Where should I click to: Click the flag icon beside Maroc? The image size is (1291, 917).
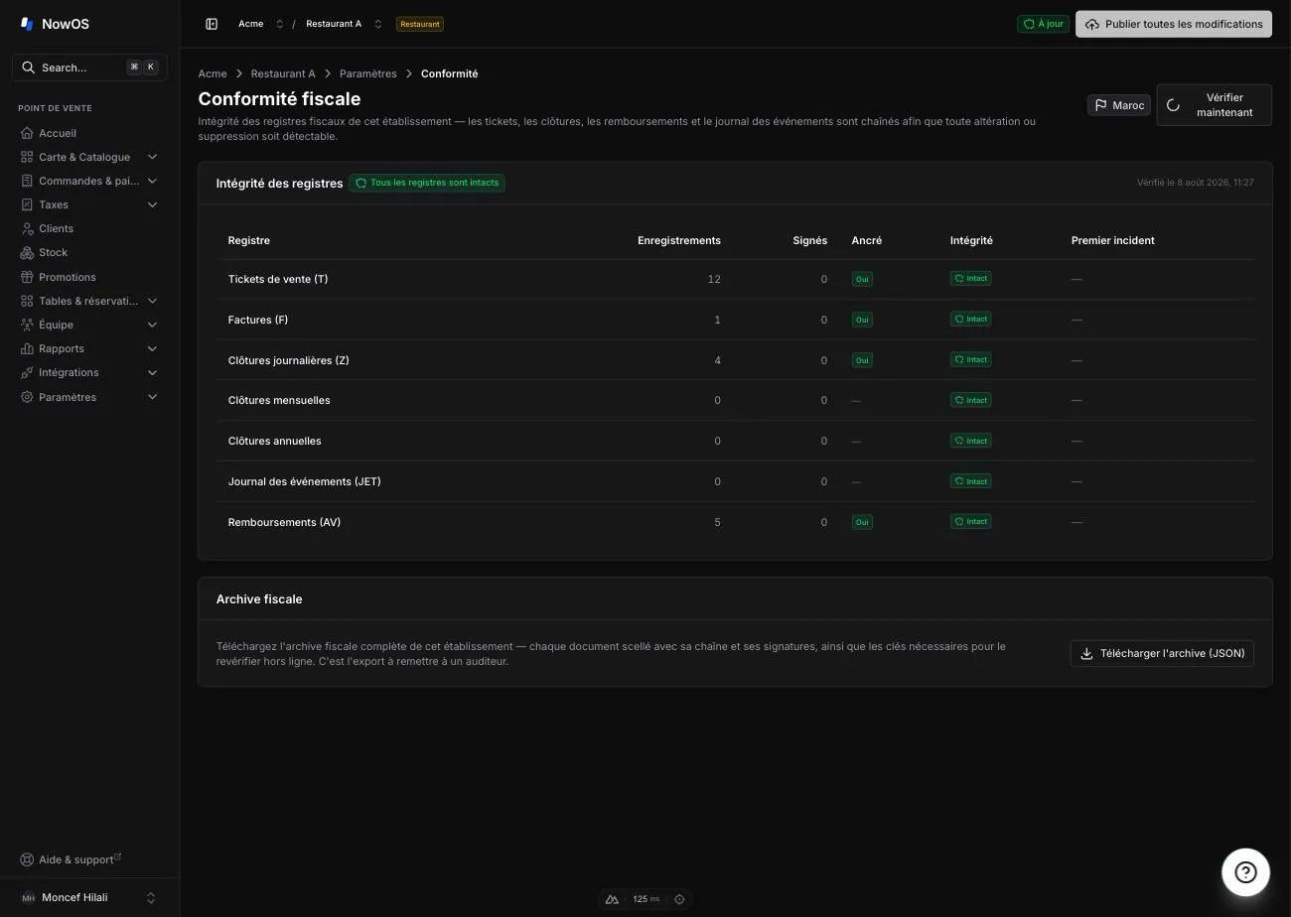[x=1100, y=105]
